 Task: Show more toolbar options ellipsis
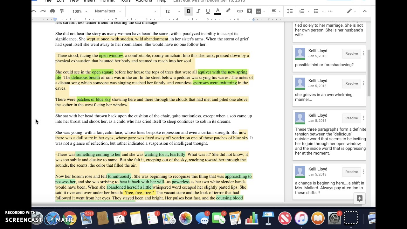(330, 11)
